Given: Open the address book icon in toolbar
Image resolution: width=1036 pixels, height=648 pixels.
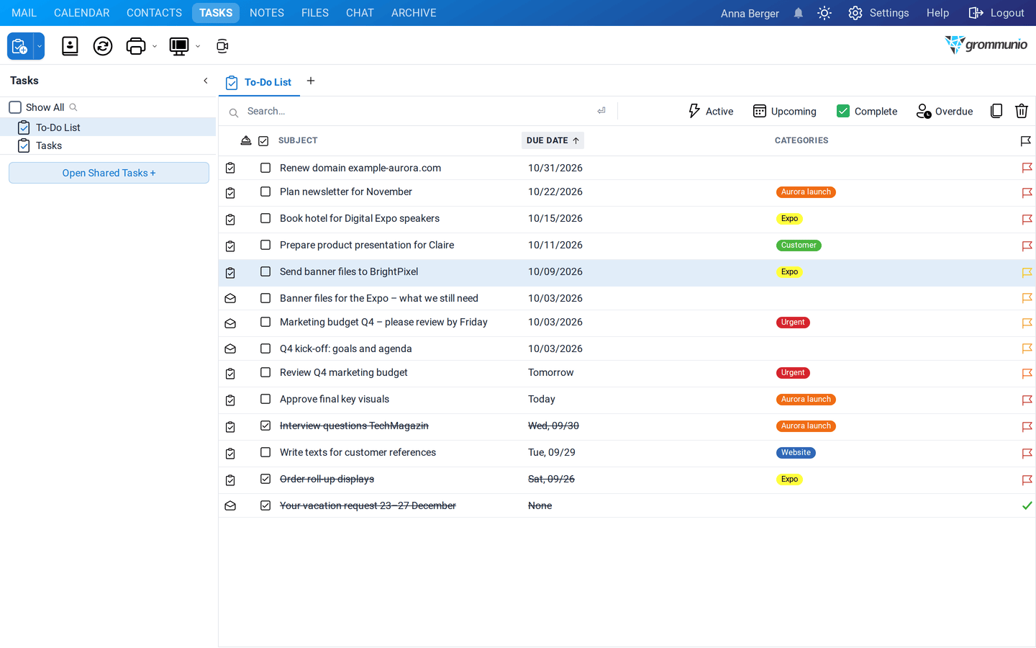Looking at the screenshot, I should [70, 46].
